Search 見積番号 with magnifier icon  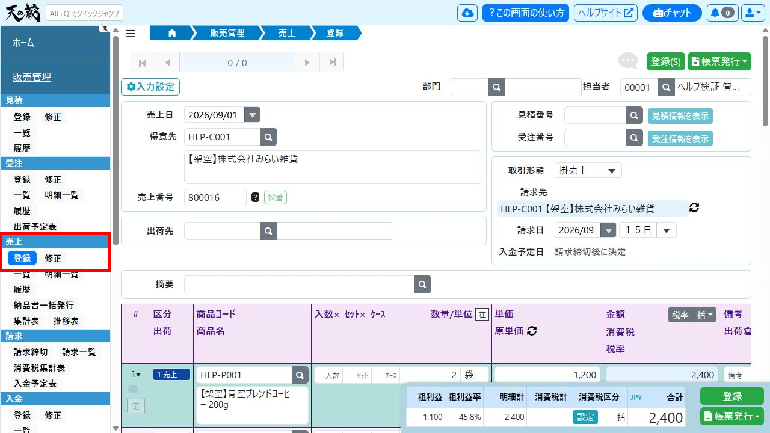coord(635,115)
